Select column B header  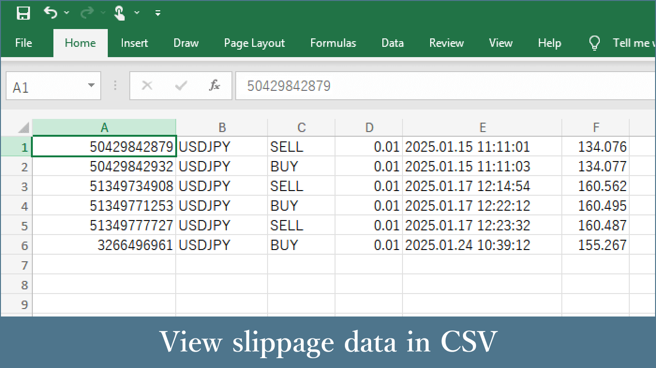click(x=222, y=127)
